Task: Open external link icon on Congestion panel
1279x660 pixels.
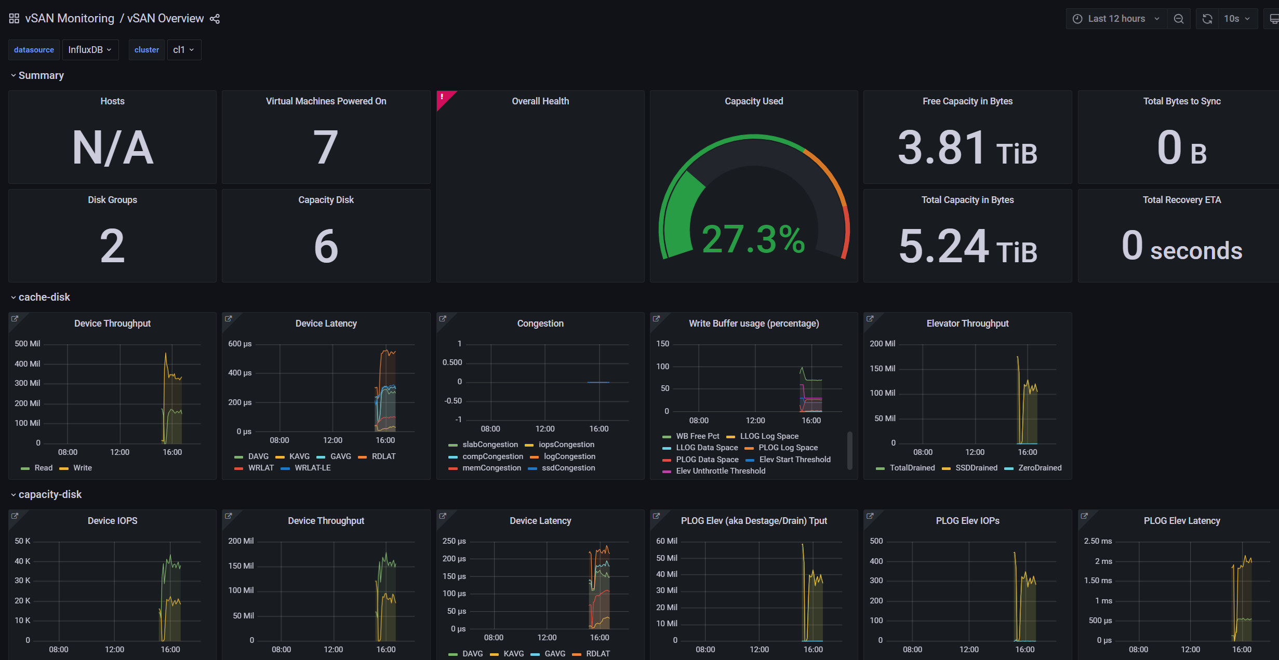Action: [443, 318]
